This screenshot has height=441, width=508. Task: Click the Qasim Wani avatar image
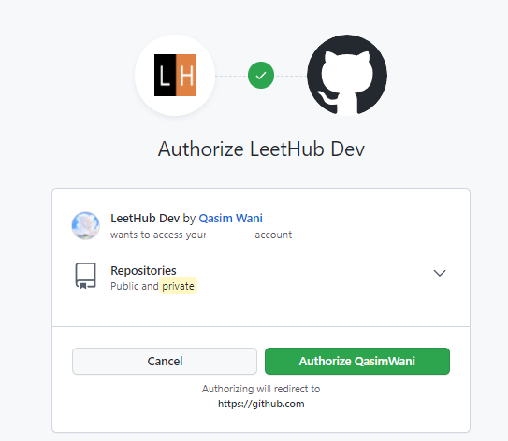tap(85, 225)
